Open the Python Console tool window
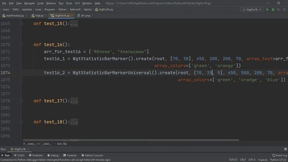 point(92,155)
